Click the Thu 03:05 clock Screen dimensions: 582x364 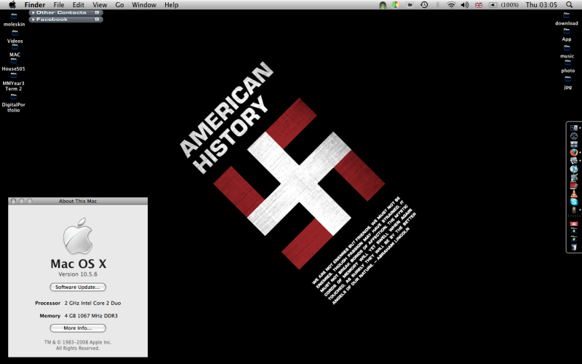point(541,5)
